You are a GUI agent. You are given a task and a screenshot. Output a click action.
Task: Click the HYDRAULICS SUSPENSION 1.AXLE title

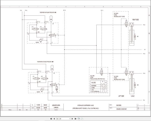tap(86, 105)
